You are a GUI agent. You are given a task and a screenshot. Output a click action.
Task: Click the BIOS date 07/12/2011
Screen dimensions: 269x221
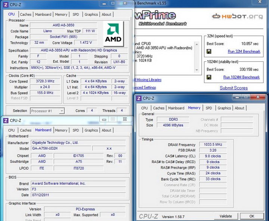[x=78, y=195]
